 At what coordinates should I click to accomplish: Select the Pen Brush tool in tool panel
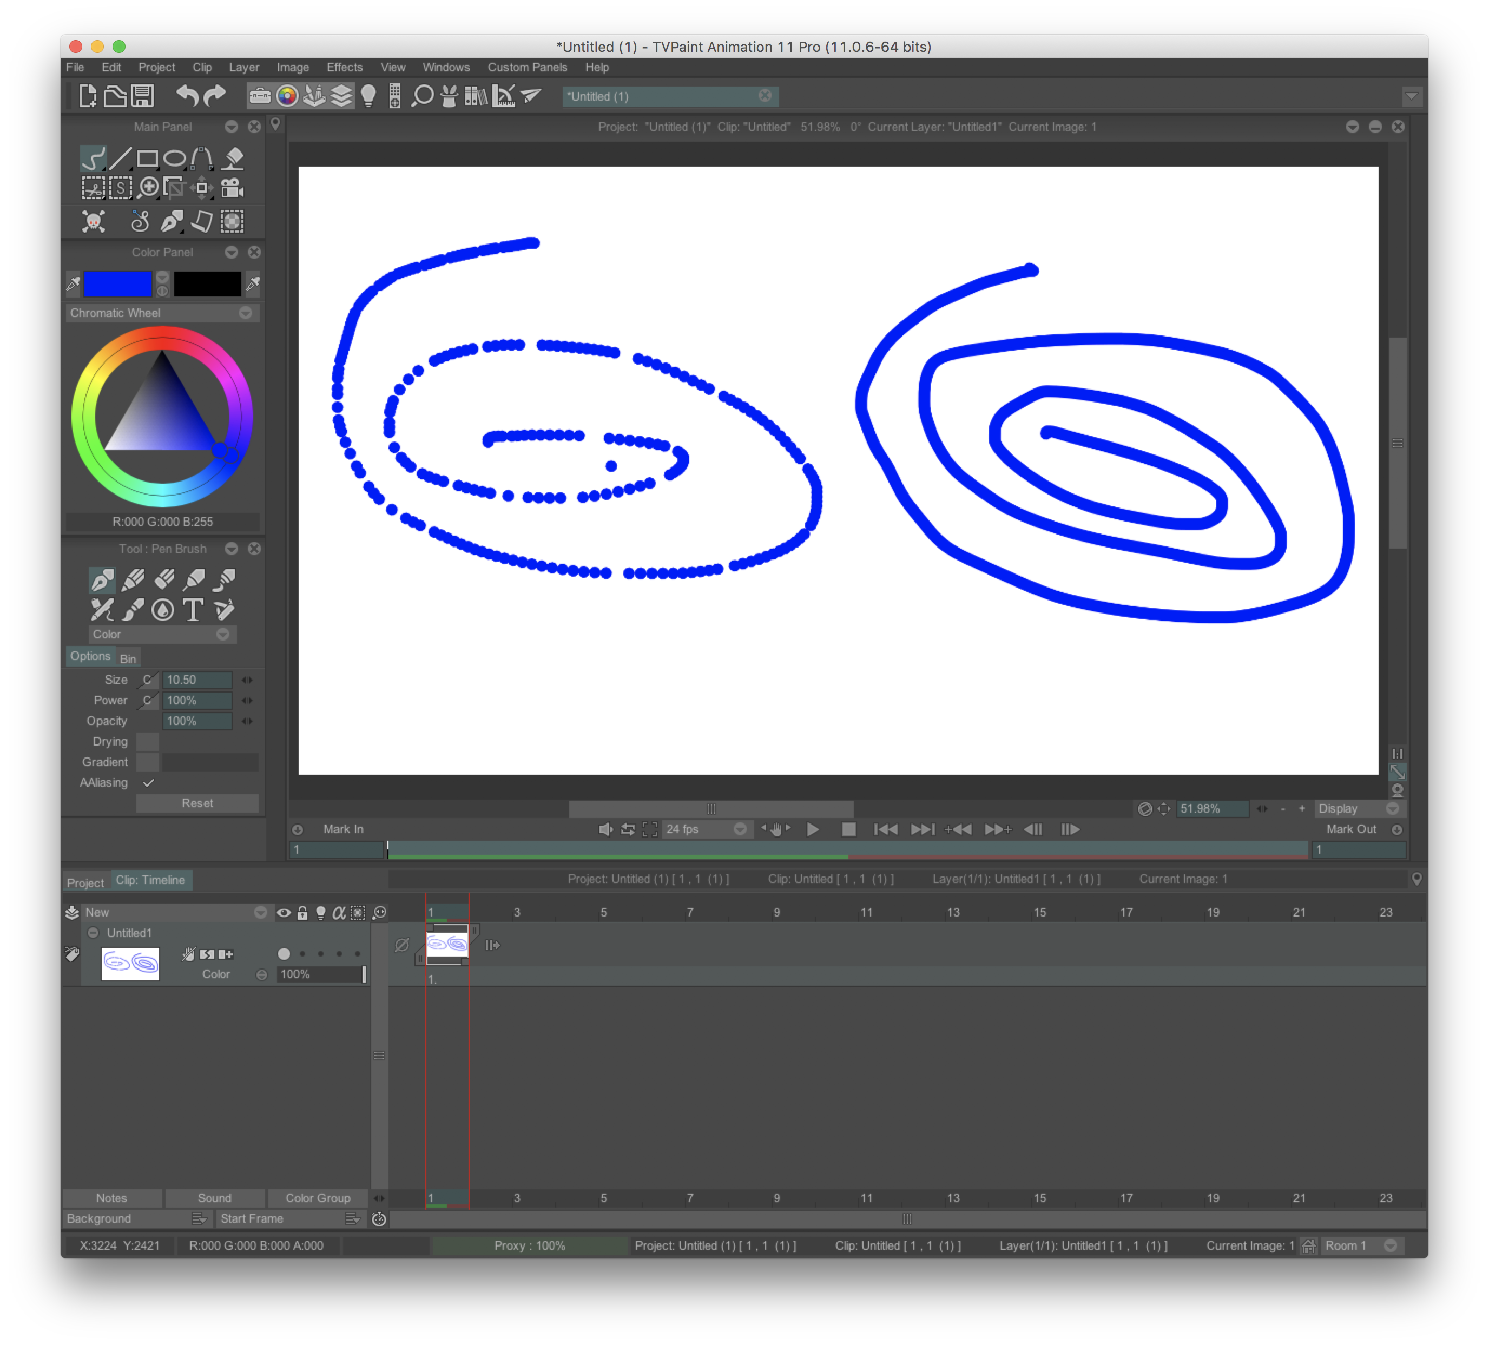click(x=102, y=580)
